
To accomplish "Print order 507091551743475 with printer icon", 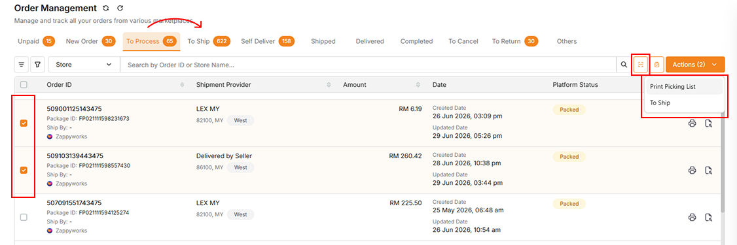I will pyautogui.click(x=692, y=218).
